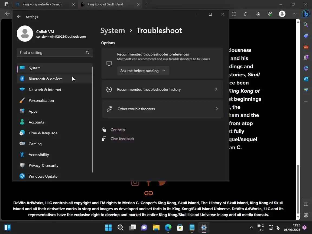
Task: Open Privacy & security settings
Action: point(54,165)
